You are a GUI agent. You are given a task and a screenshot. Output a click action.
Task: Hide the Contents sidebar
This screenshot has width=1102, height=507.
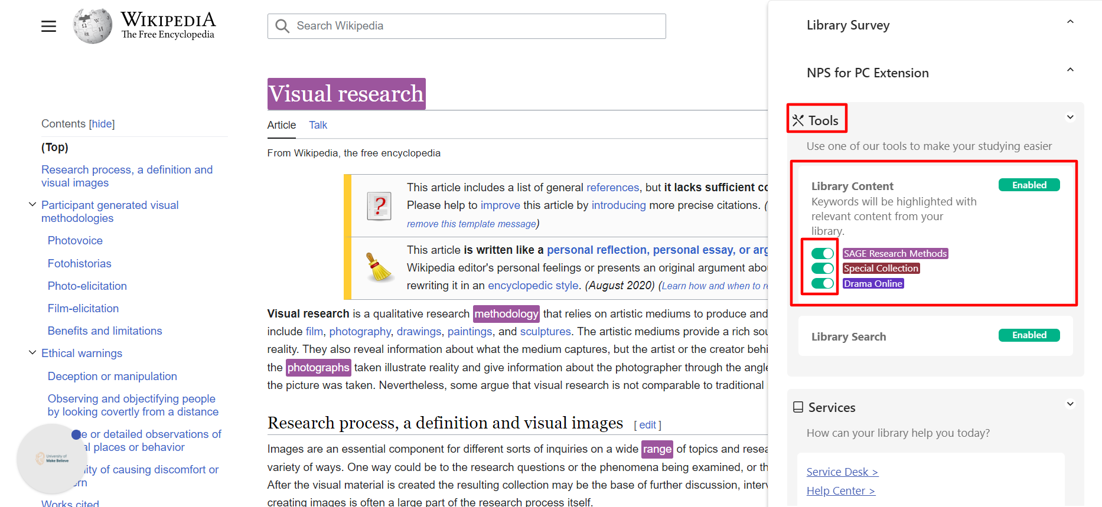pos(102,123)
